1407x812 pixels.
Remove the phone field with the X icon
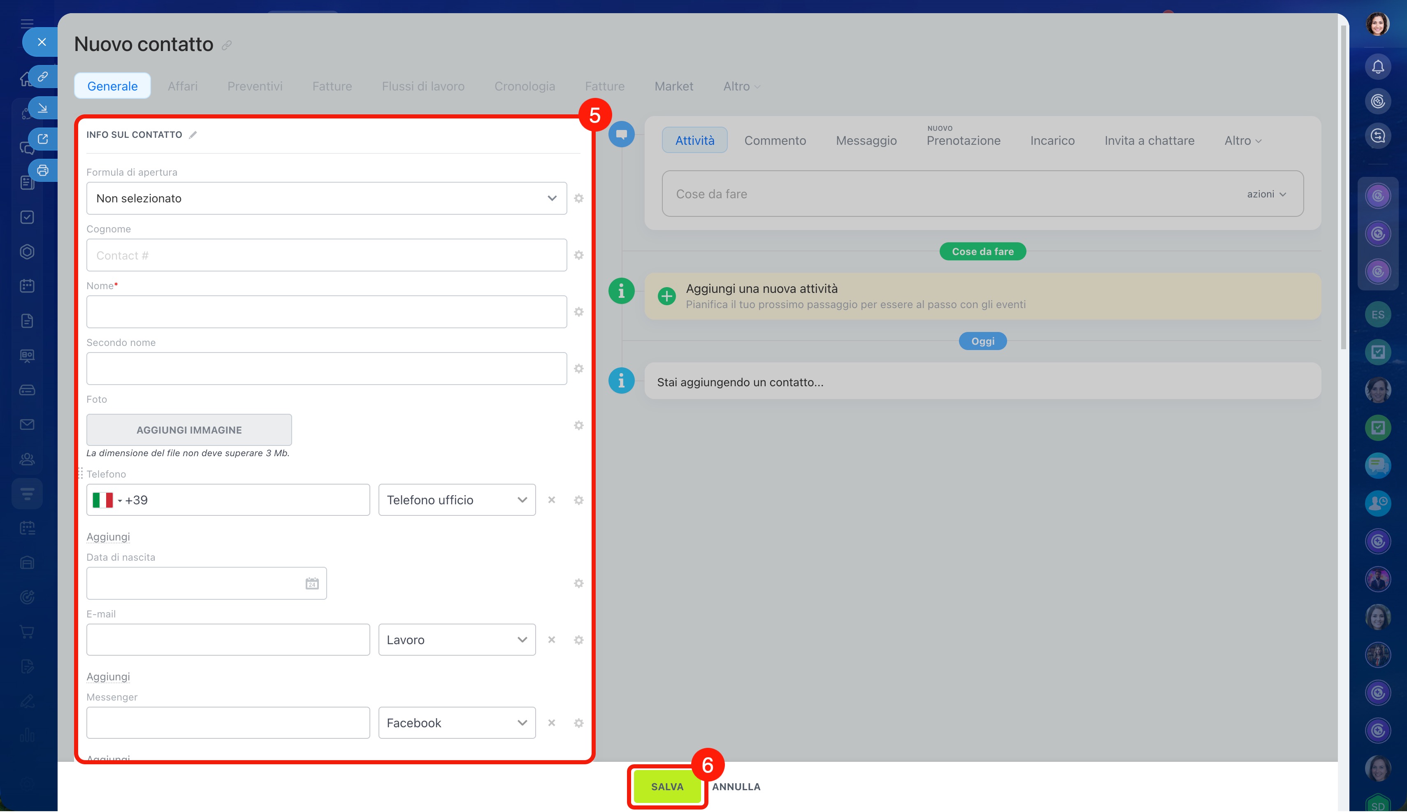[551, 500]
